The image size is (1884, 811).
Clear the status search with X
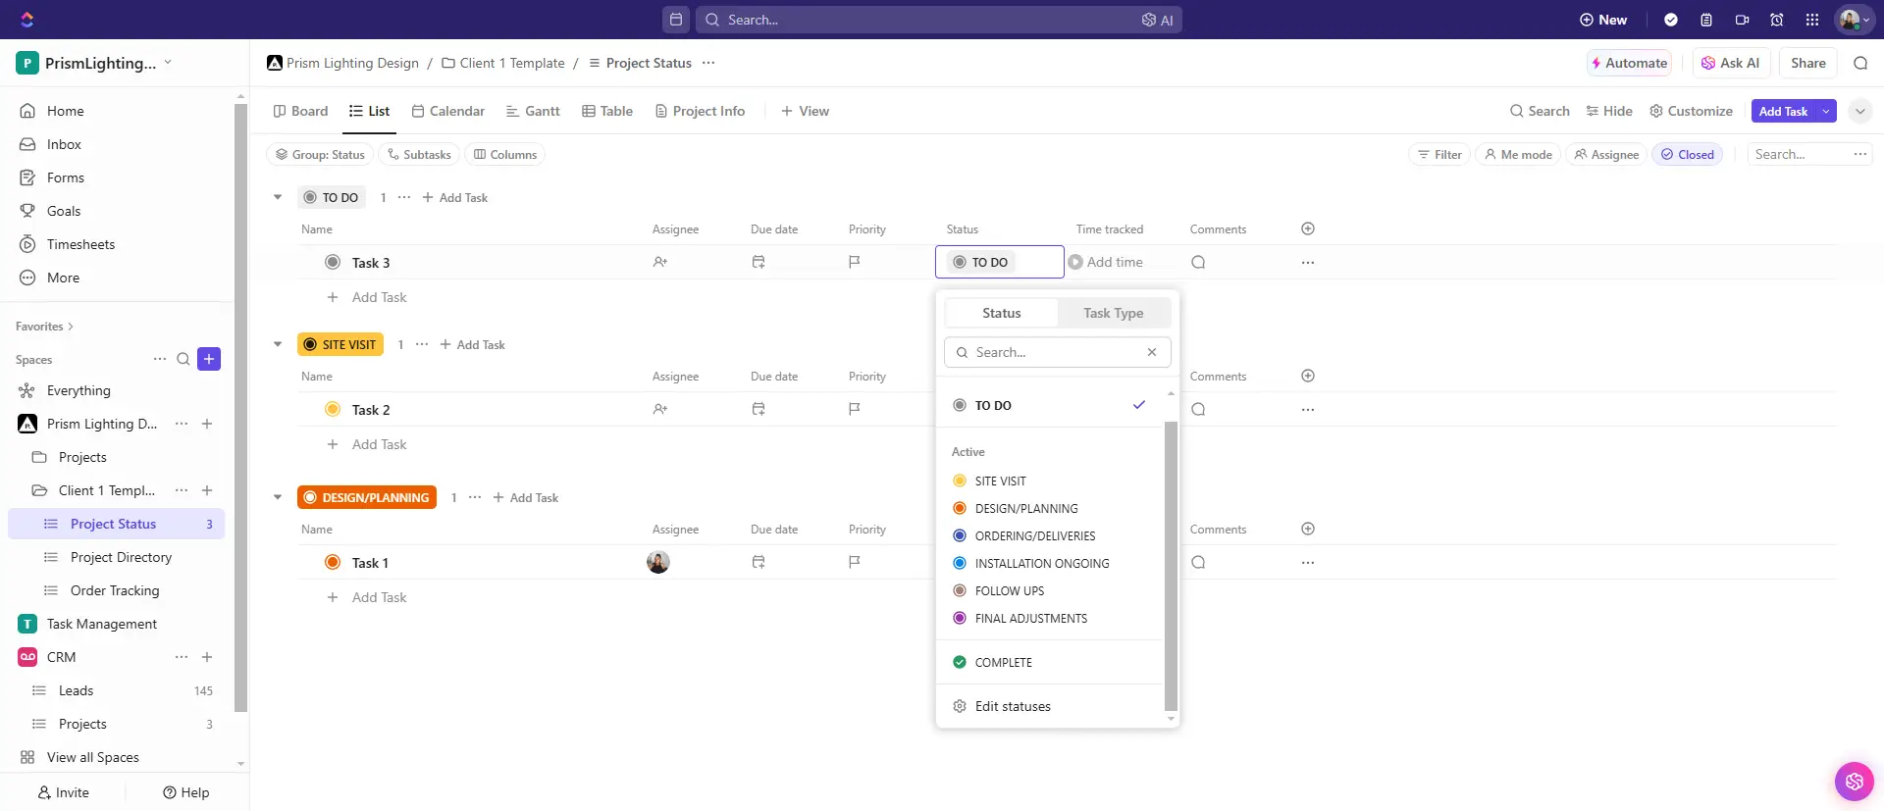click(x=1152, y=352)
